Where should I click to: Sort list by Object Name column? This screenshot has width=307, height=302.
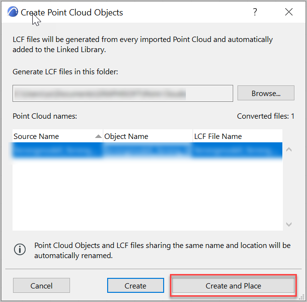(148, 136)
